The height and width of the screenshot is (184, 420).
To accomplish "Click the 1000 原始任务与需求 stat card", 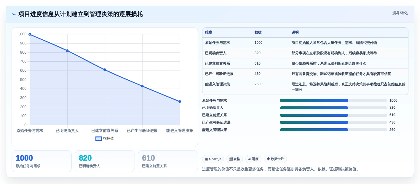I will 41,161.
